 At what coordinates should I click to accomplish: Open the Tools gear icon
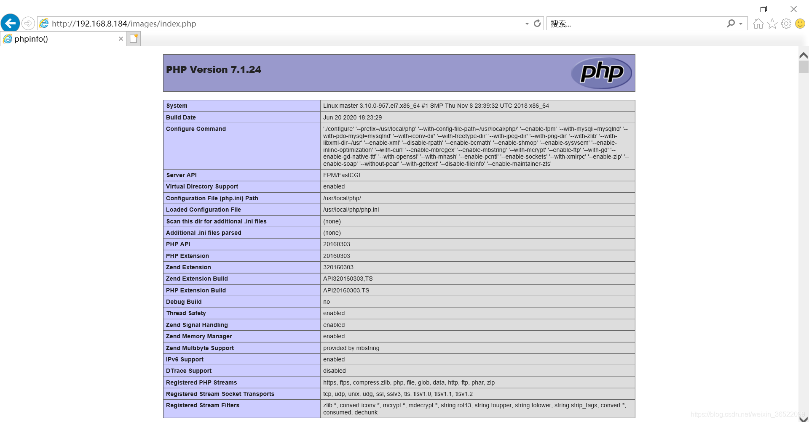coord(786,24)
